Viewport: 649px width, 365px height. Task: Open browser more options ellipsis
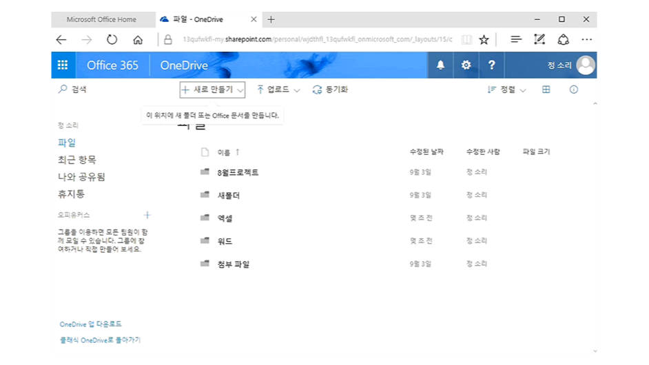(586, 40)
